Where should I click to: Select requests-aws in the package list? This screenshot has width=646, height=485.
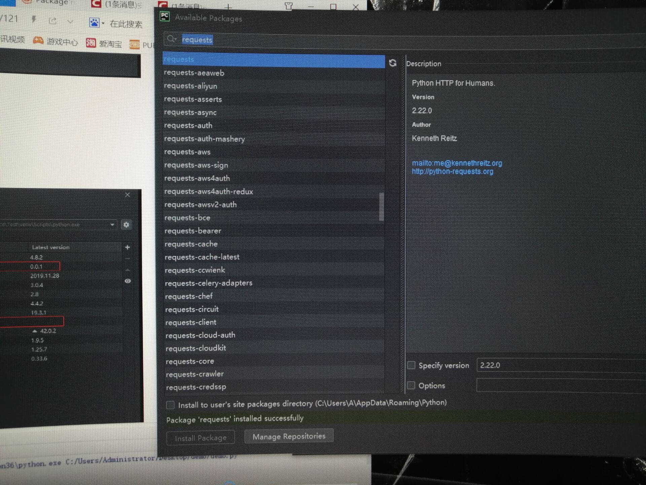[x=274, y=152]
